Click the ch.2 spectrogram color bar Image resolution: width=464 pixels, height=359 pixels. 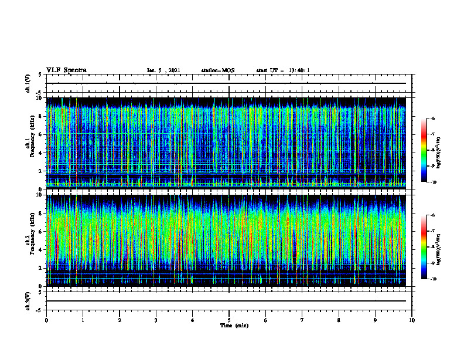coord(424,247)
